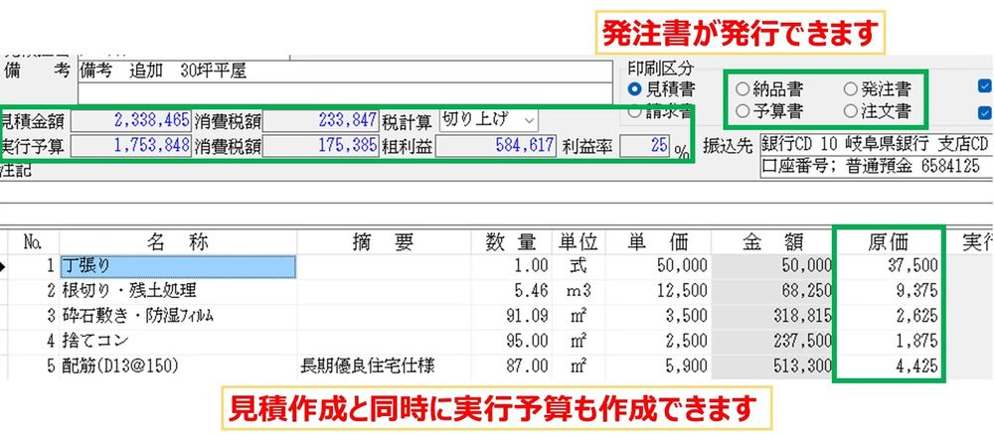Viewport: 994px width, 435px height.
Task: Click the No. column header
Action: 33,242
